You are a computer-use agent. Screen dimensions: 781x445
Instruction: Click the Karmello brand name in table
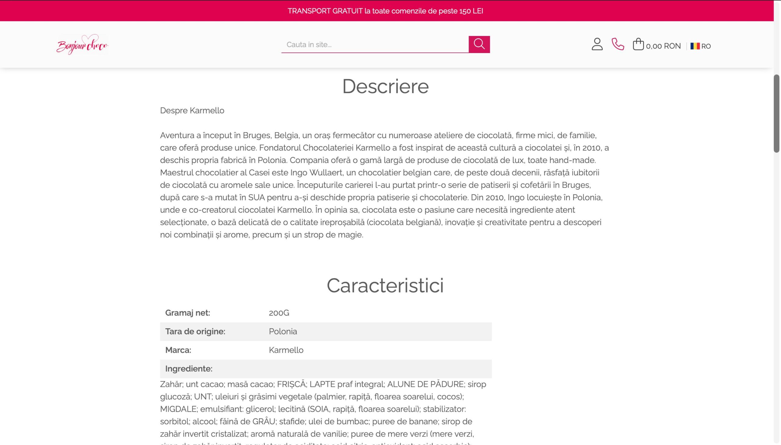pos(286,350)
